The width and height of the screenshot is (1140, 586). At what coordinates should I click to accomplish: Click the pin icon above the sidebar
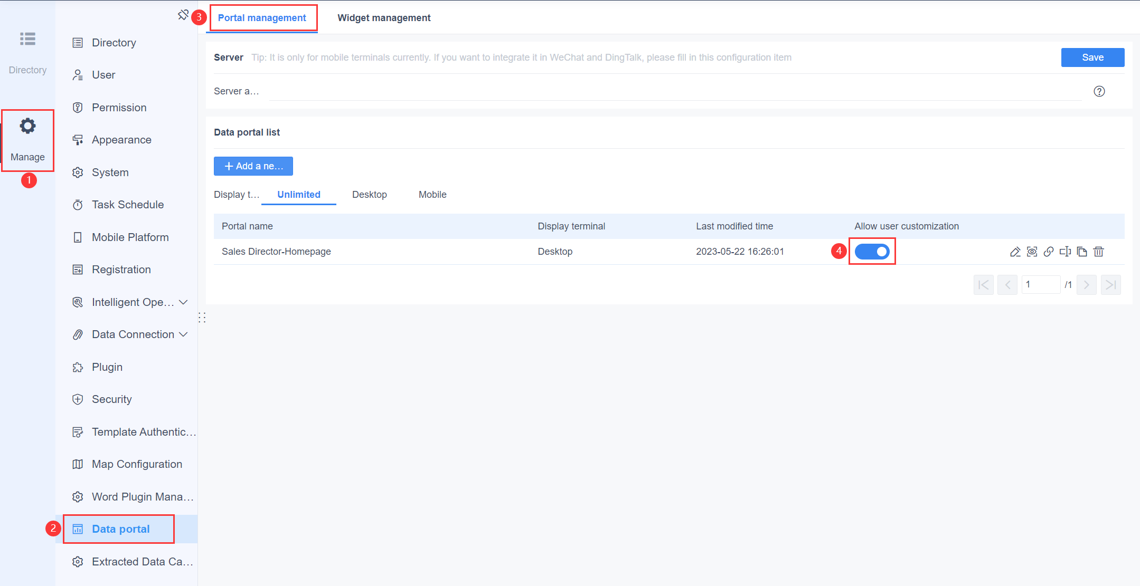click(183, 15)
